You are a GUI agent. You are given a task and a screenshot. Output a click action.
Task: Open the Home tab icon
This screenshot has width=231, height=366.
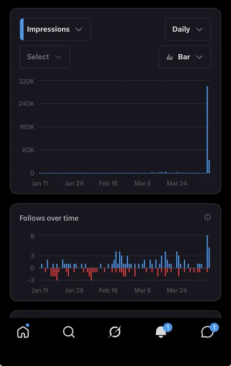tap(23, 332)
